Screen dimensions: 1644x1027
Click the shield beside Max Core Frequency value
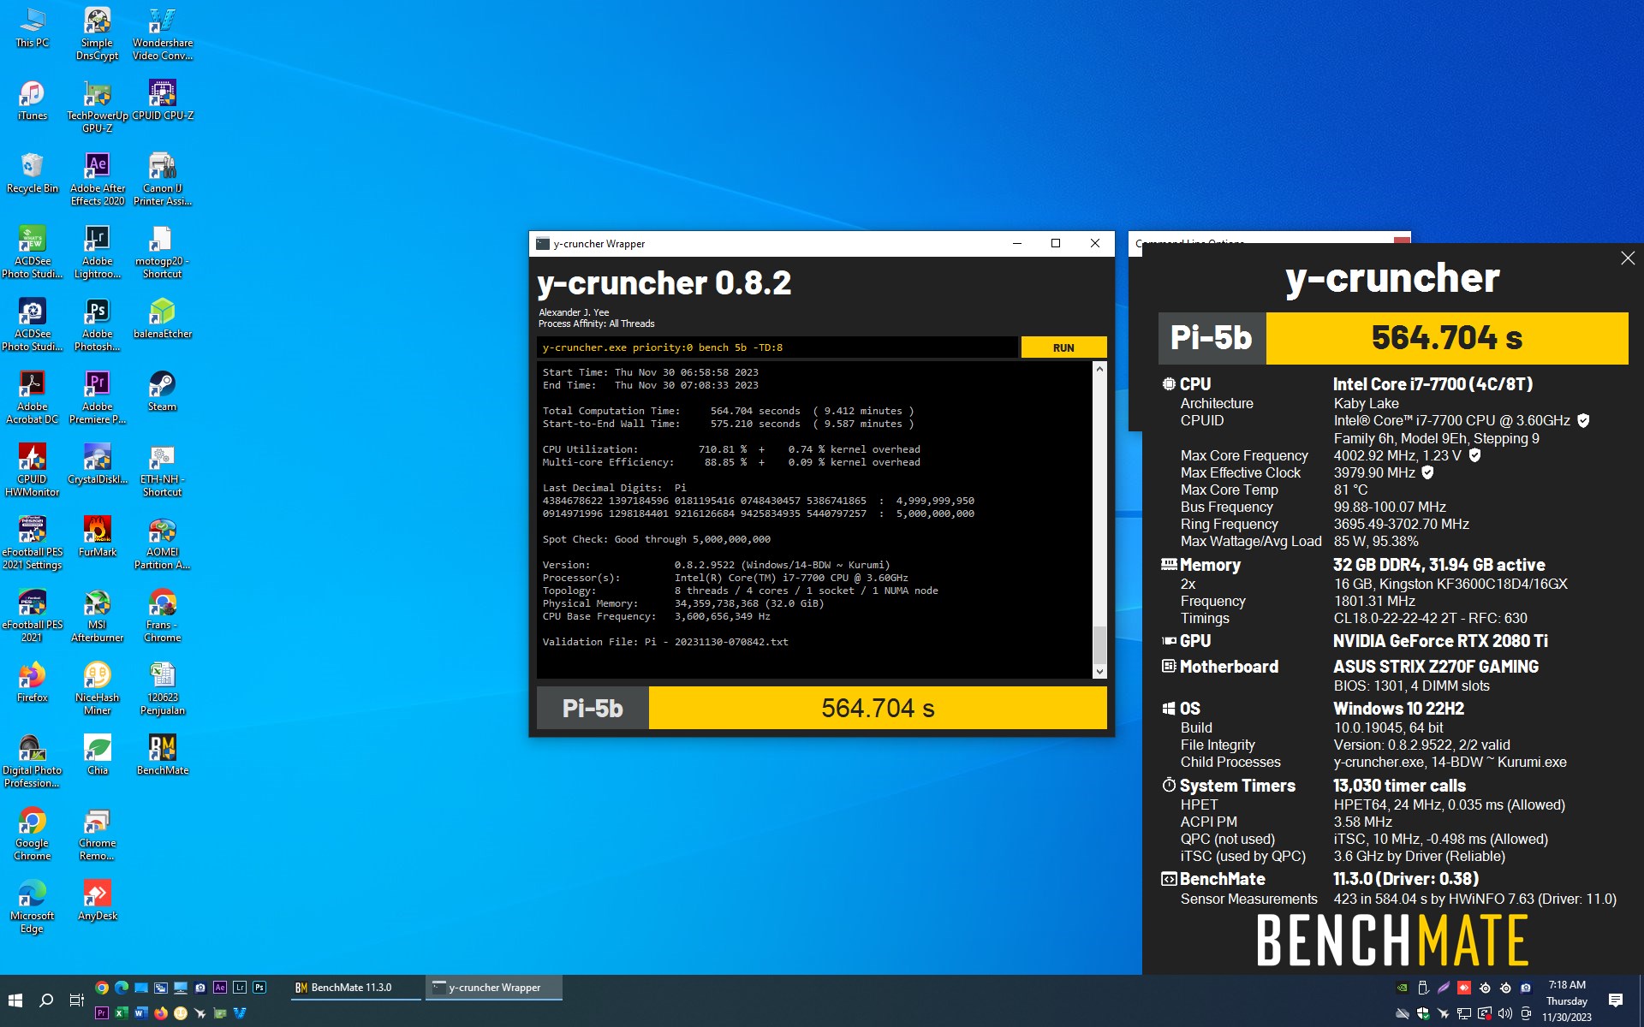(x=1474, y=455)
